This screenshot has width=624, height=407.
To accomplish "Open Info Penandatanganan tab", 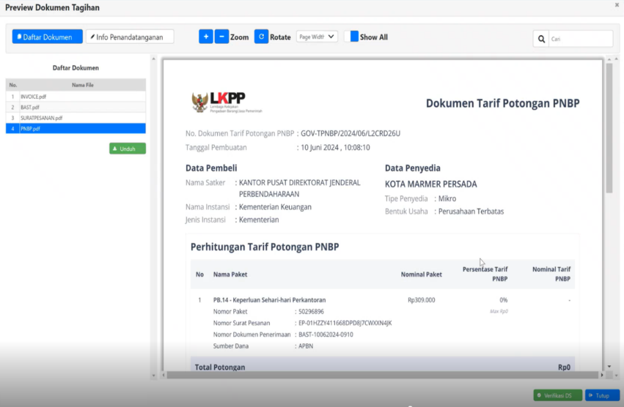I will point(130,37).
